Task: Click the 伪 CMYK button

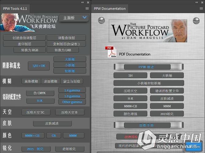Action: 40,93
